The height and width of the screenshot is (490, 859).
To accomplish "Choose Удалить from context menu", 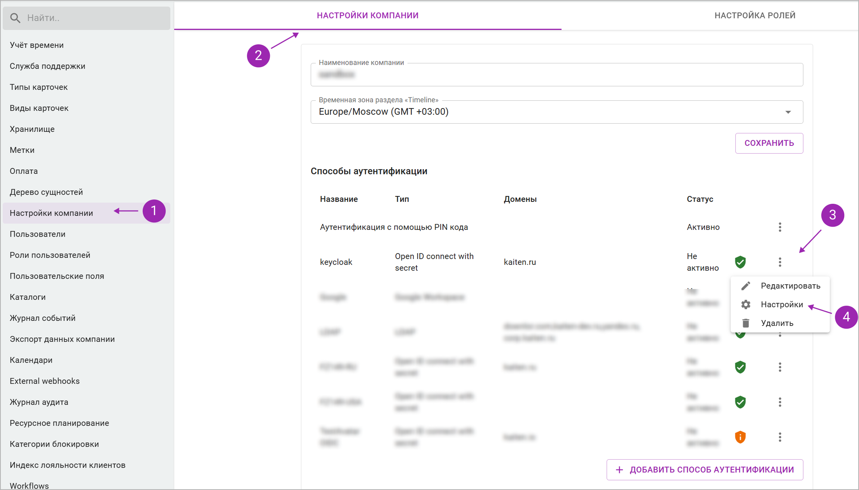I will tap(780, 323).
